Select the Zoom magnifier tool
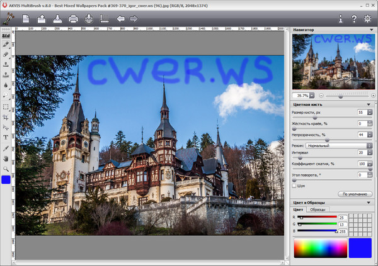Screen dimensions: 378x266 (x=6, y=169)
